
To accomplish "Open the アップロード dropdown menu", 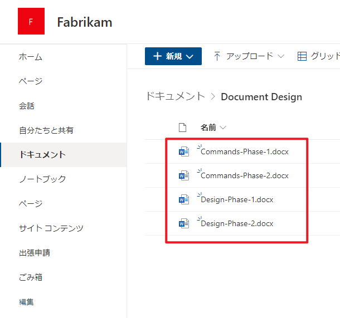I will click(249, 56).
